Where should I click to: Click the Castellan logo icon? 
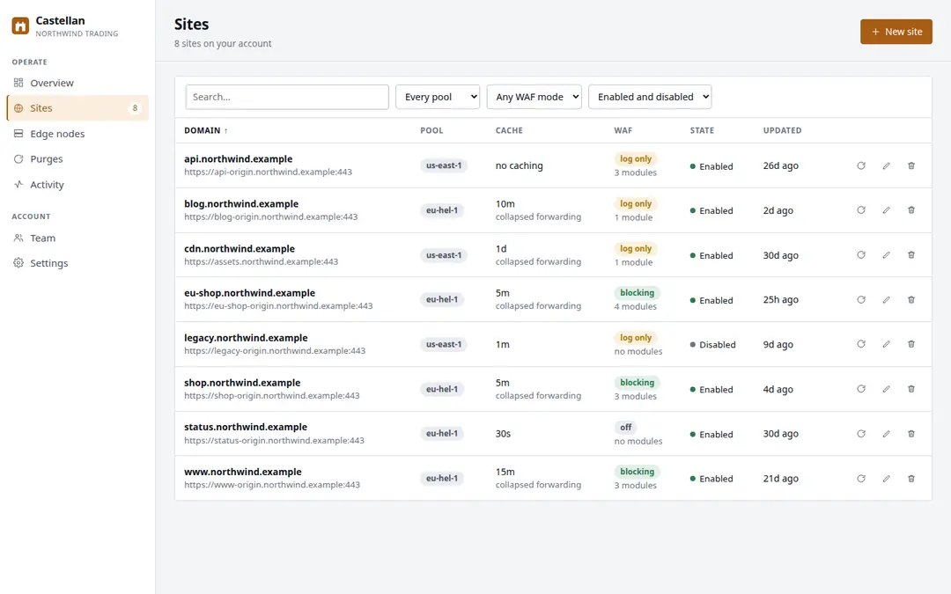20,26
